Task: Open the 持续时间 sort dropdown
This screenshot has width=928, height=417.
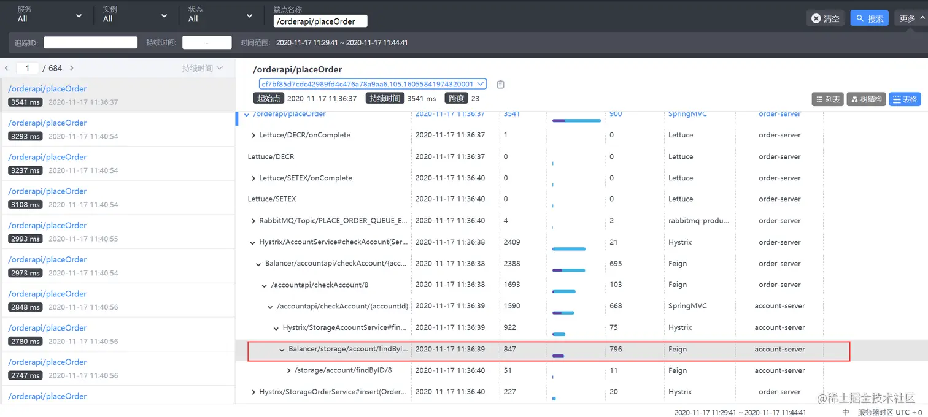Action: tap(203, 68)
